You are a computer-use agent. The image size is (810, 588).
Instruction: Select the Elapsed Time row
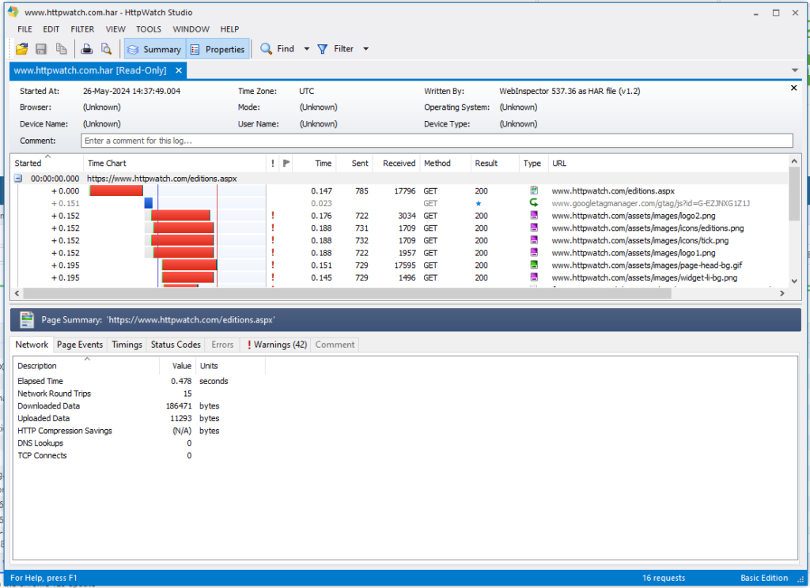point(119,381)
